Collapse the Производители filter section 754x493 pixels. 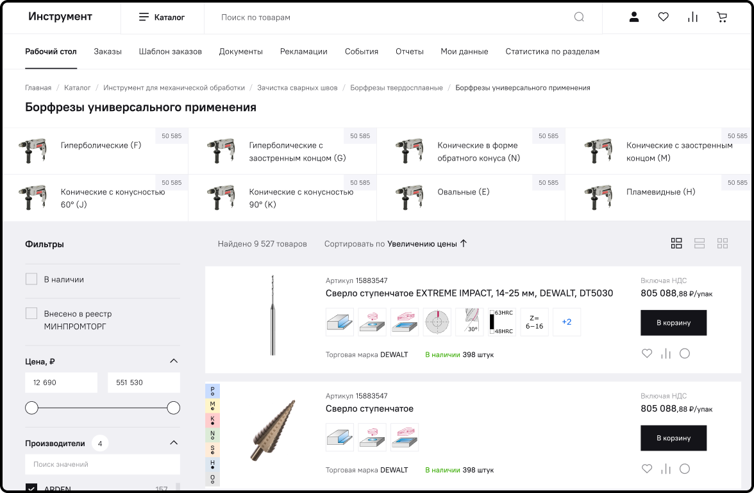[174, 443]
